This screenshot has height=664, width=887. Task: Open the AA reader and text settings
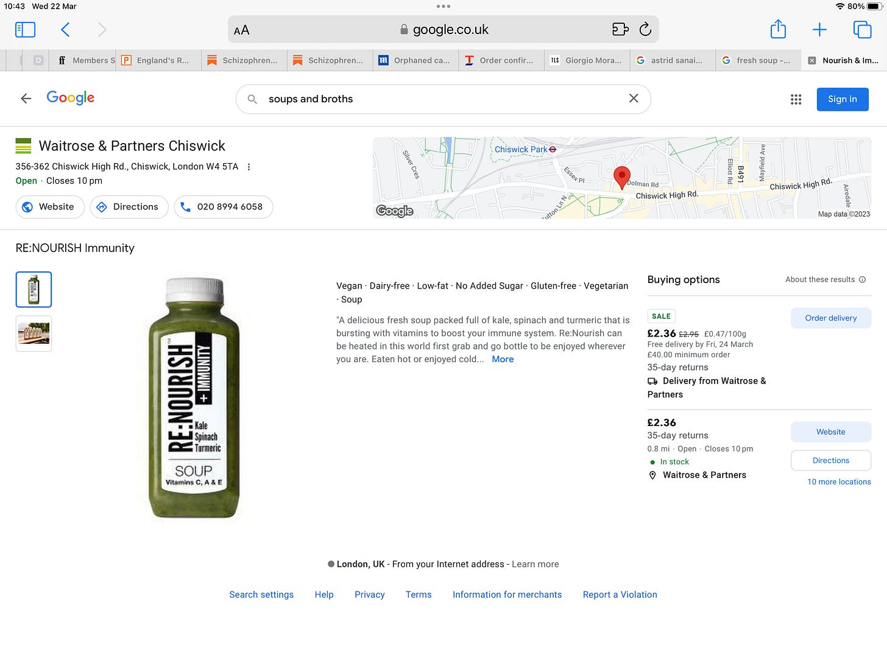pyautogui.click(x=241, y=30)
